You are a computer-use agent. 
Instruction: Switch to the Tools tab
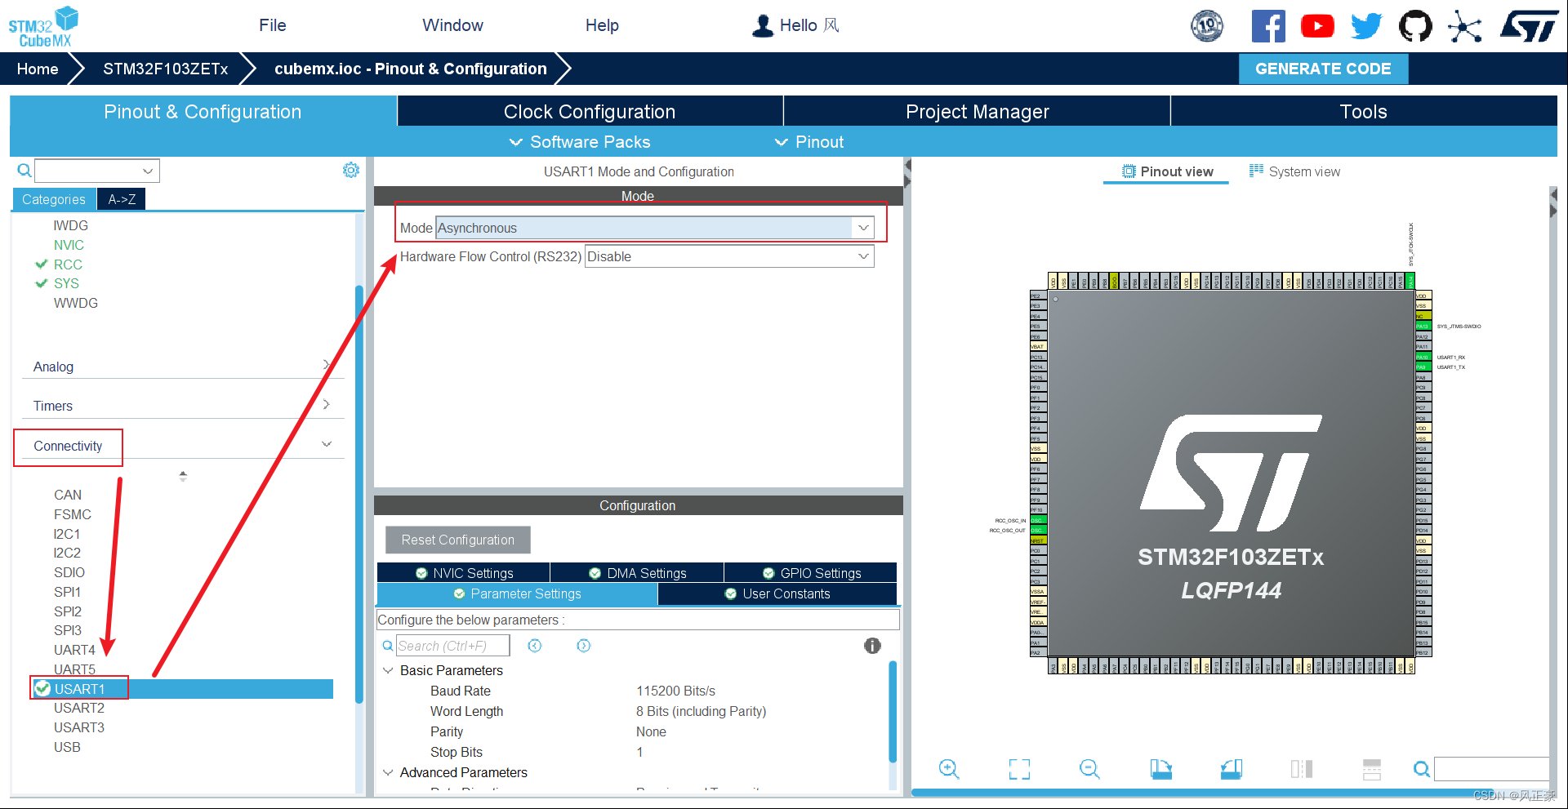(1363, 112)
